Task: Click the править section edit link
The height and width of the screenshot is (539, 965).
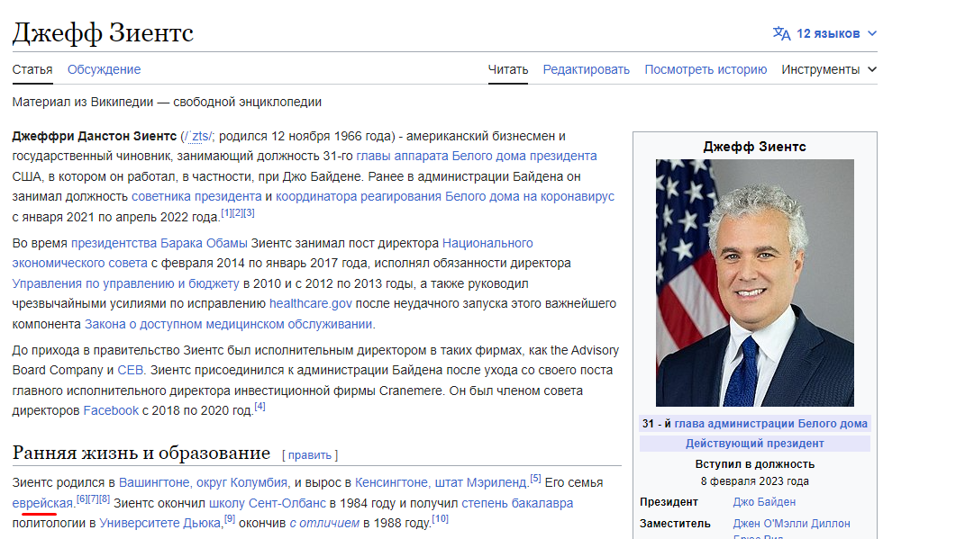Action: pyautogui.click(x=310, y=455)
